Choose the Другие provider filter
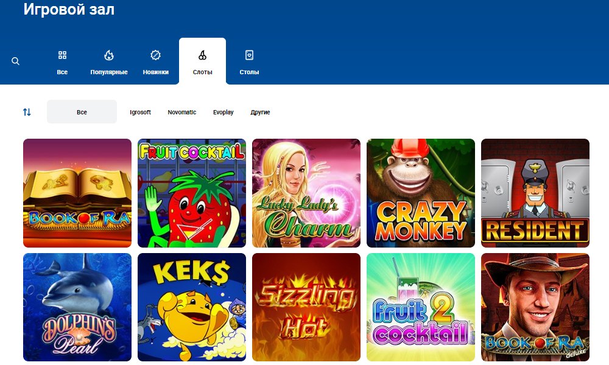 click(x=260, y=113)
